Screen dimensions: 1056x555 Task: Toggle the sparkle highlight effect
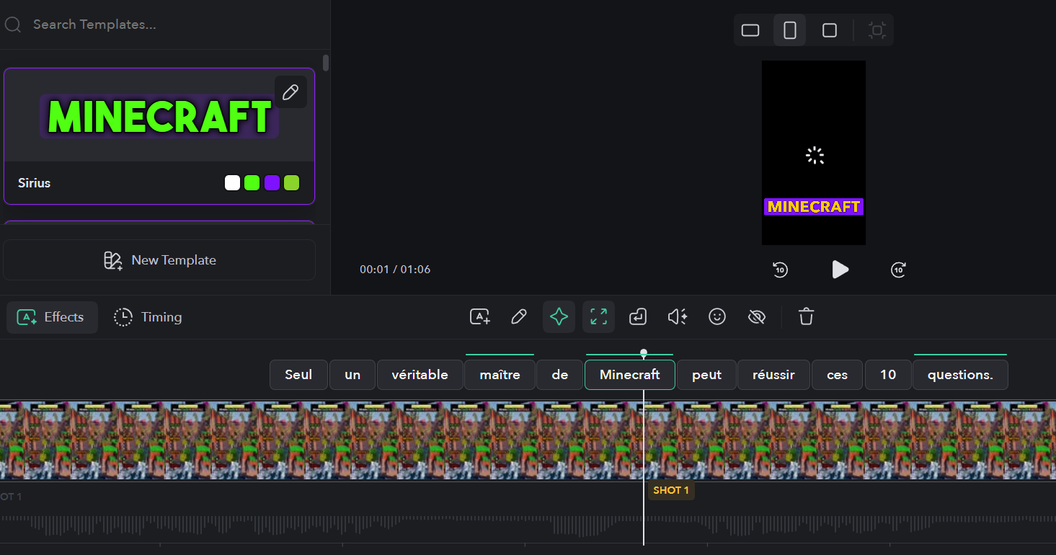tap(559, 316)
